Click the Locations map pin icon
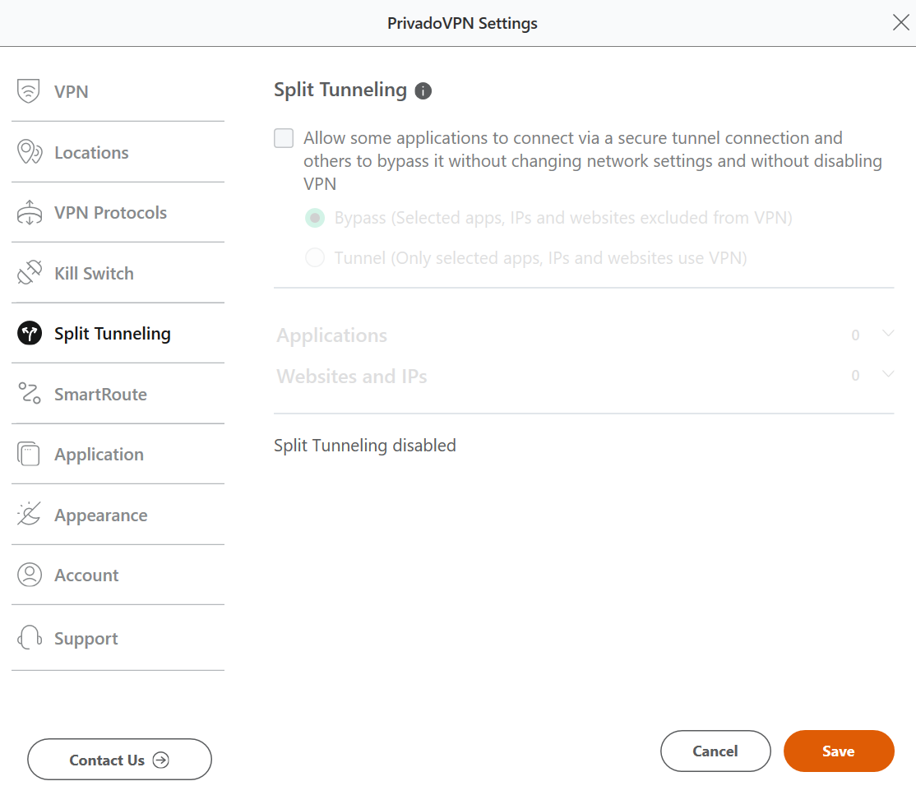This screenshot has height=795, width=916. pos(30,152)
